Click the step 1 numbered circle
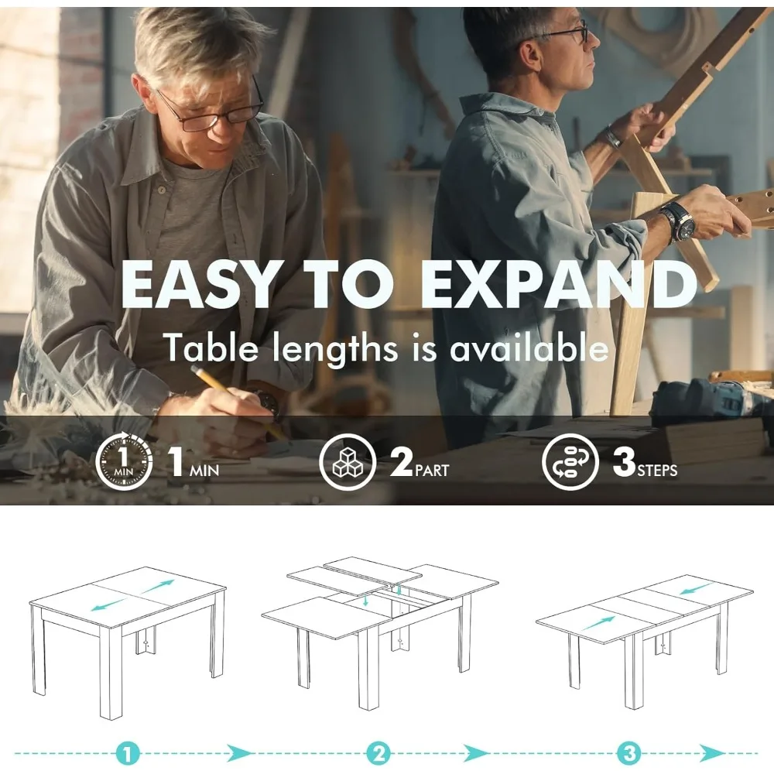This screenshot has height=774, width=774. [x=128, y=754]
